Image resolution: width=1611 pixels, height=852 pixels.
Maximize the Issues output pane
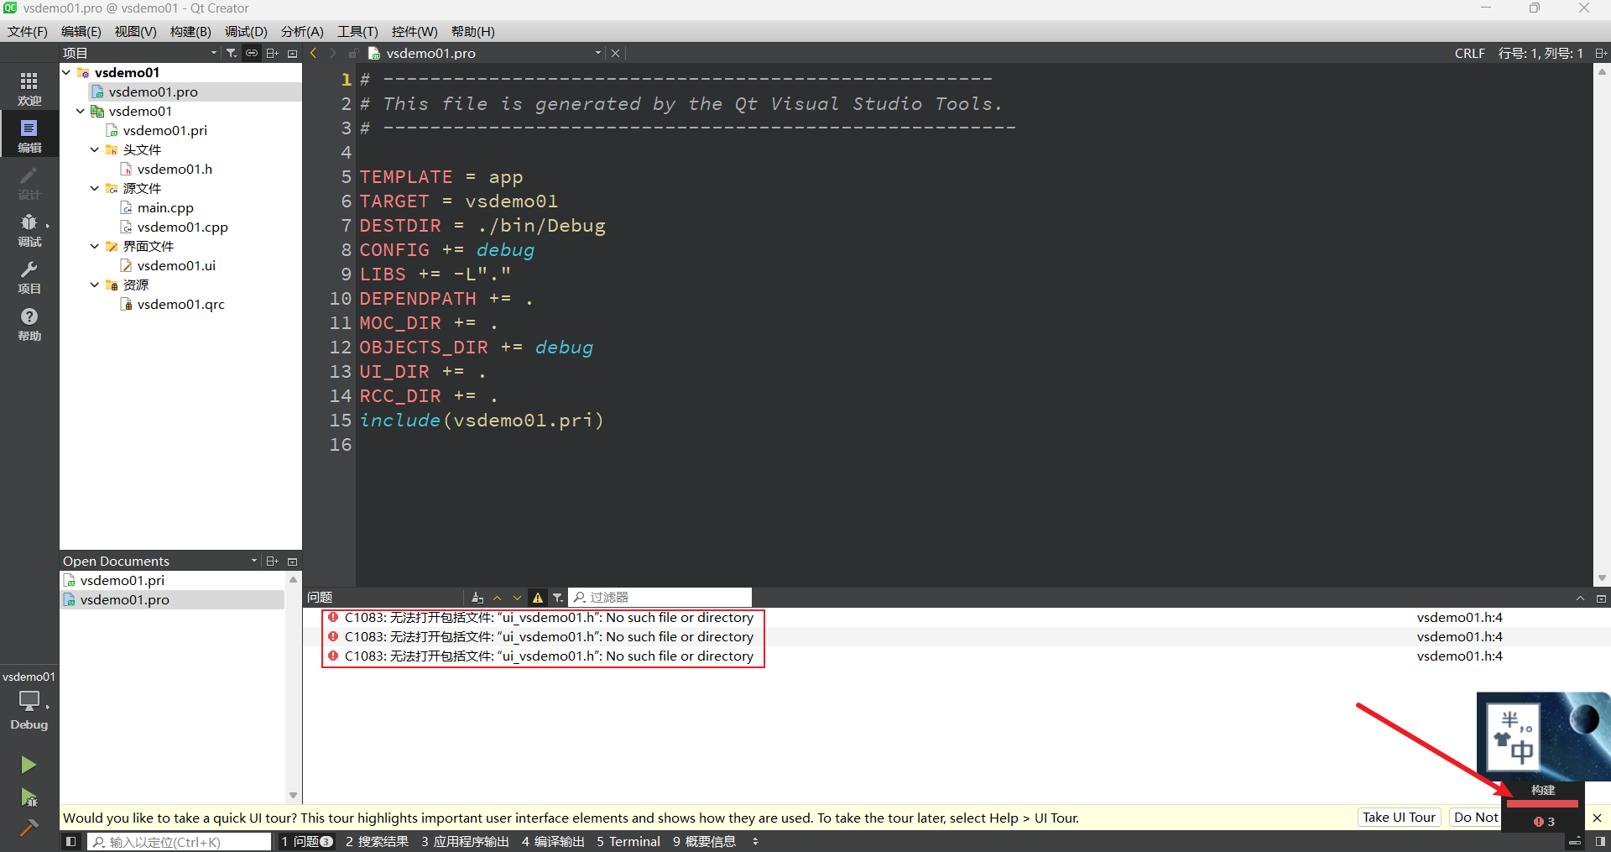click(1580, 598)
